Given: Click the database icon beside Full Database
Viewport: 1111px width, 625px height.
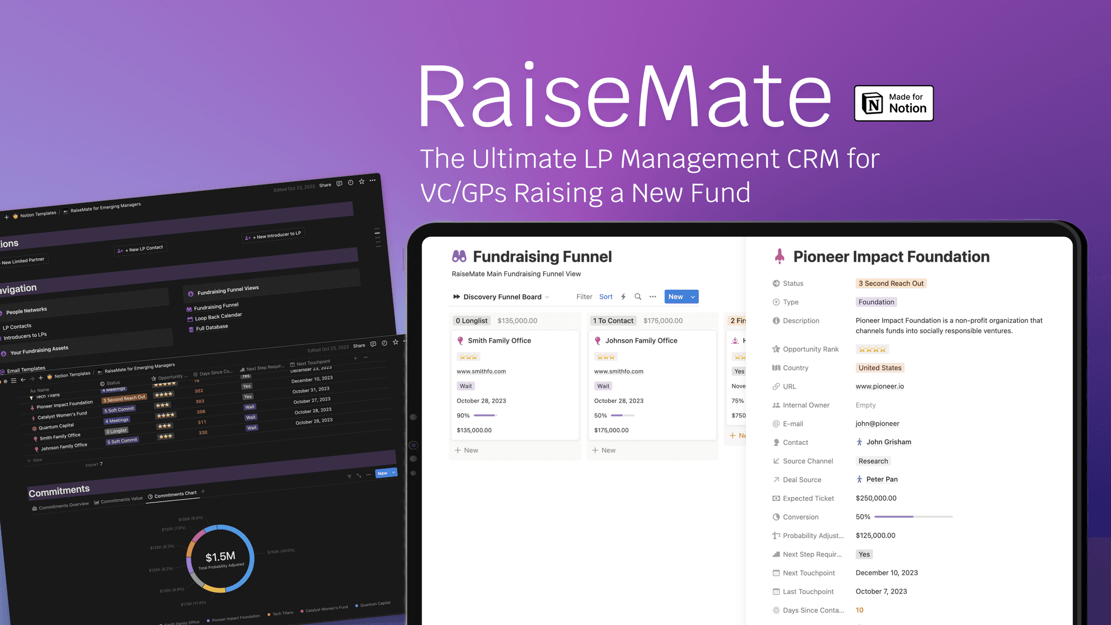Looking at the screenshot, I should pos(191,329).
